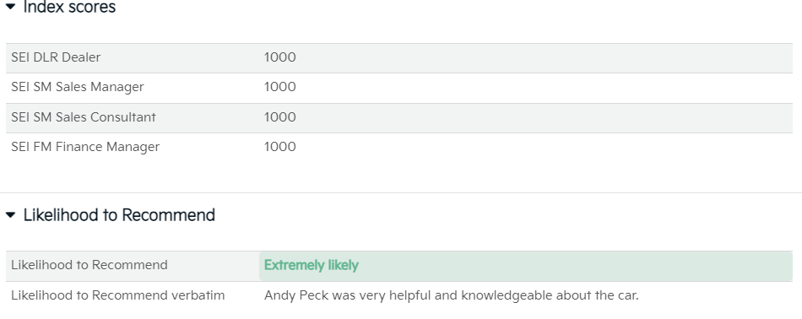This screenshot has height=319, width=802.
Task: Click the green Extremely likely value
Action: 311,265
